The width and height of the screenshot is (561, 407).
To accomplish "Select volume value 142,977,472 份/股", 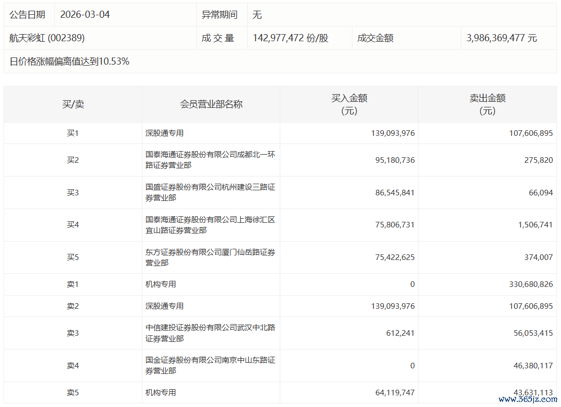I will coord(290,38).
